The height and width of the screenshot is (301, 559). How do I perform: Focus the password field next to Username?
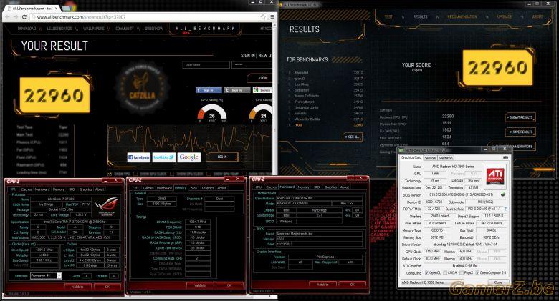point(252,65)
